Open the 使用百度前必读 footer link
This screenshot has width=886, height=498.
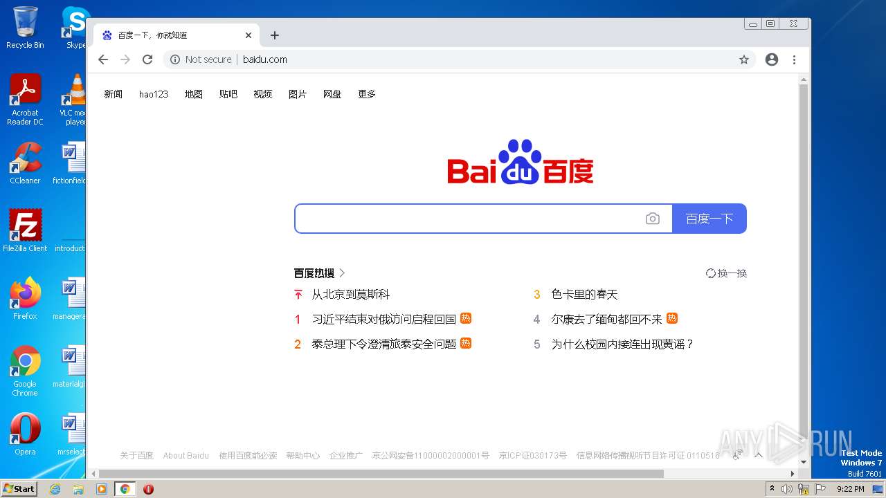coord(248,456)
